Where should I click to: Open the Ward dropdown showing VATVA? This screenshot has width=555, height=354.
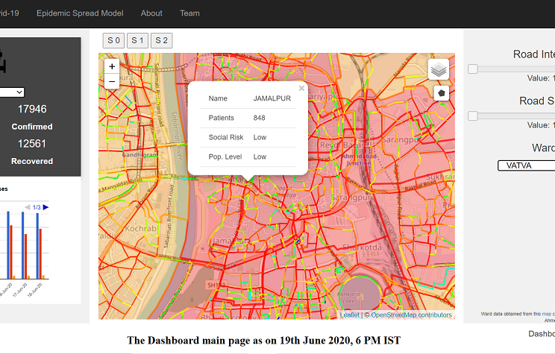[x=526, y=165]
